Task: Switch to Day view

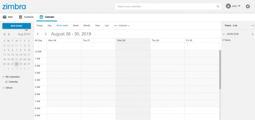Action: (49, 26)
